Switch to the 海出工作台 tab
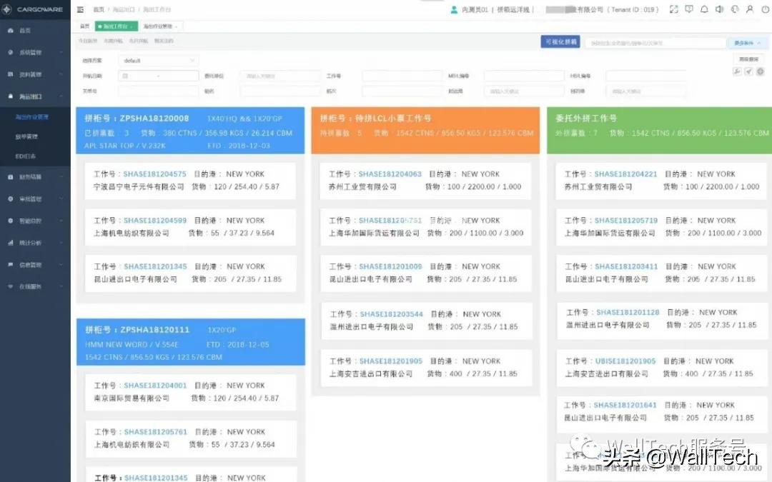This screenshot has width=772, height=482. [x=116, y=25]
